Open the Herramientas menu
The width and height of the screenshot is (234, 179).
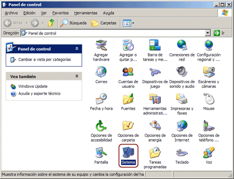pos(86,13)
